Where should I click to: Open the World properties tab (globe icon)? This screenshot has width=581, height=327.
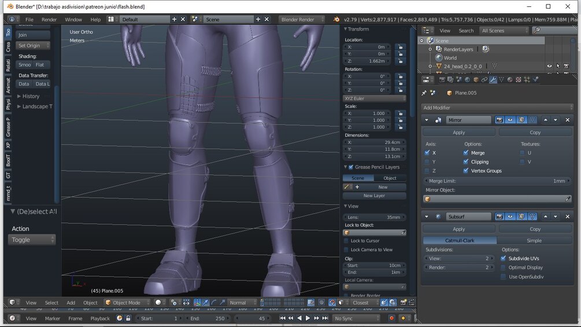(x=467, y=80)
